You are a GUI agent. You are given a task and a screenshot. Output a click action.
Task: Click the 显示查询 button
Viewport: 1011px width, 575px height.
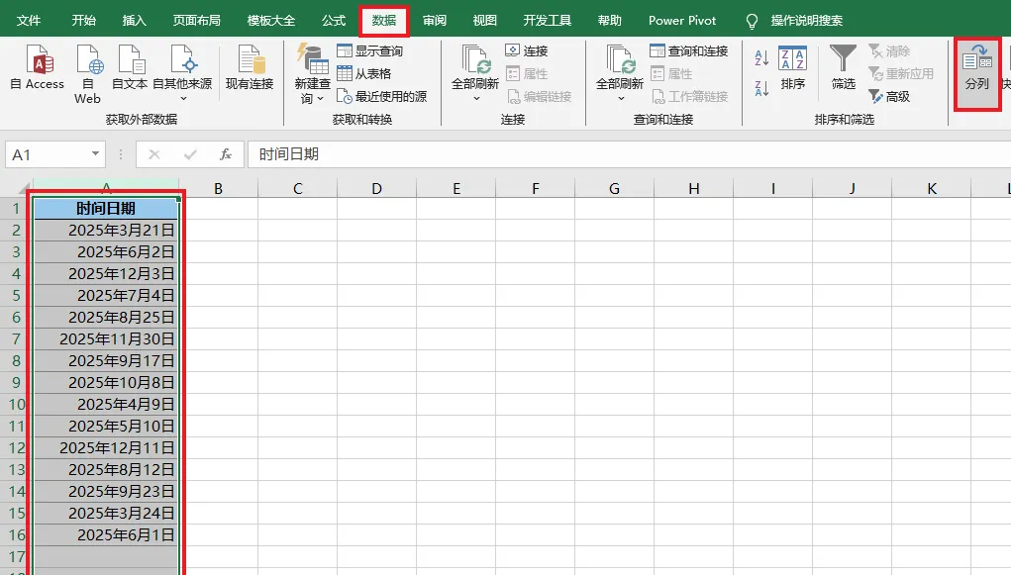click(370, 50)
